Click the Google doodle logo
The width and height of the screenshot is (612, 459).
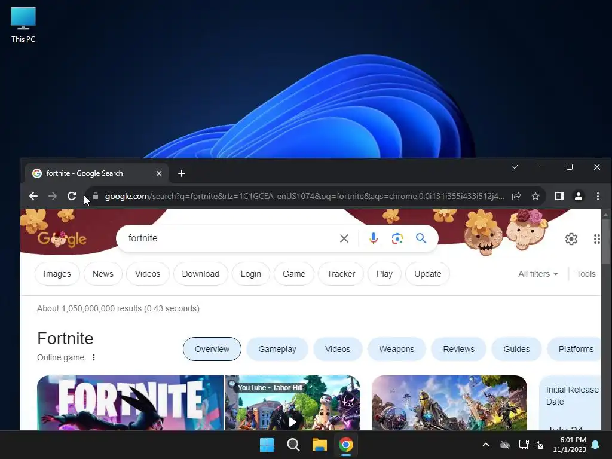[62, 239]
